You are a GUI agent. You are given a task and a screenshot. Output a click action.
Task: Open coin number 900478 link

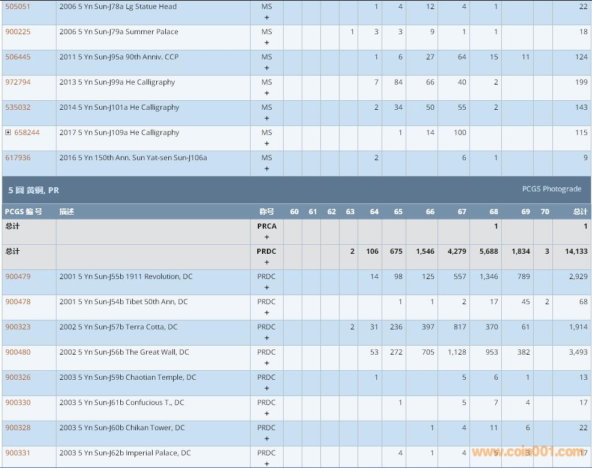click(17, 302)
